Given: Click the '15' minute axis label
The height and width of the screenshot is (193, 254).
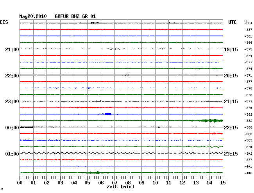Looking at the screenshot, I should [x=223, y=183].
